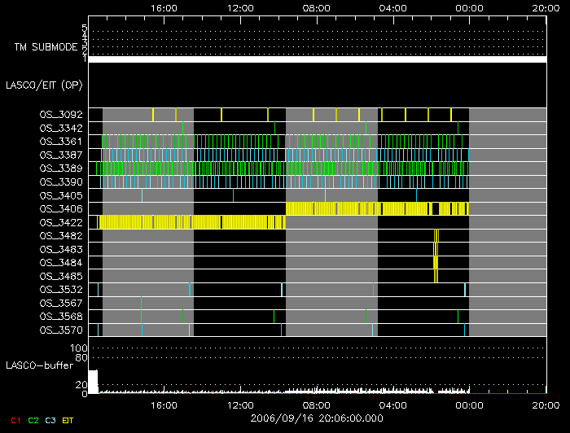Click the LASCO-buffer plot label
The image size is (570, 433).
tap(38, 365)
